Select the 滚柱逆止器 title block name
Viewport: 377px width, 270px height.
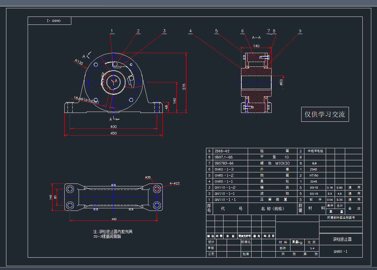point(340,239)
